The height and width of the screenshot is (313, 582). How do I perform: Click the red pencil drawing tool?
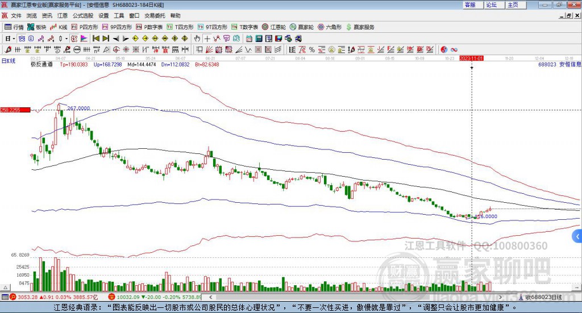click(x=8, y=49)
